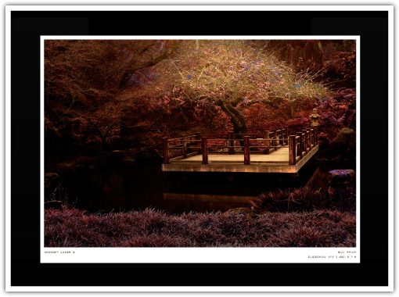Click the Buy Print link
399x297 pixels.
[x=347, y=252]
